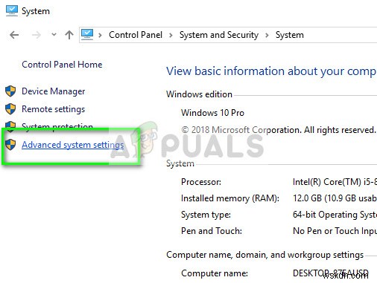Select the No Pen or Touch value
The width and height of the screenshot is (377, 283).
pyautogui.click(x=335, y=231)
